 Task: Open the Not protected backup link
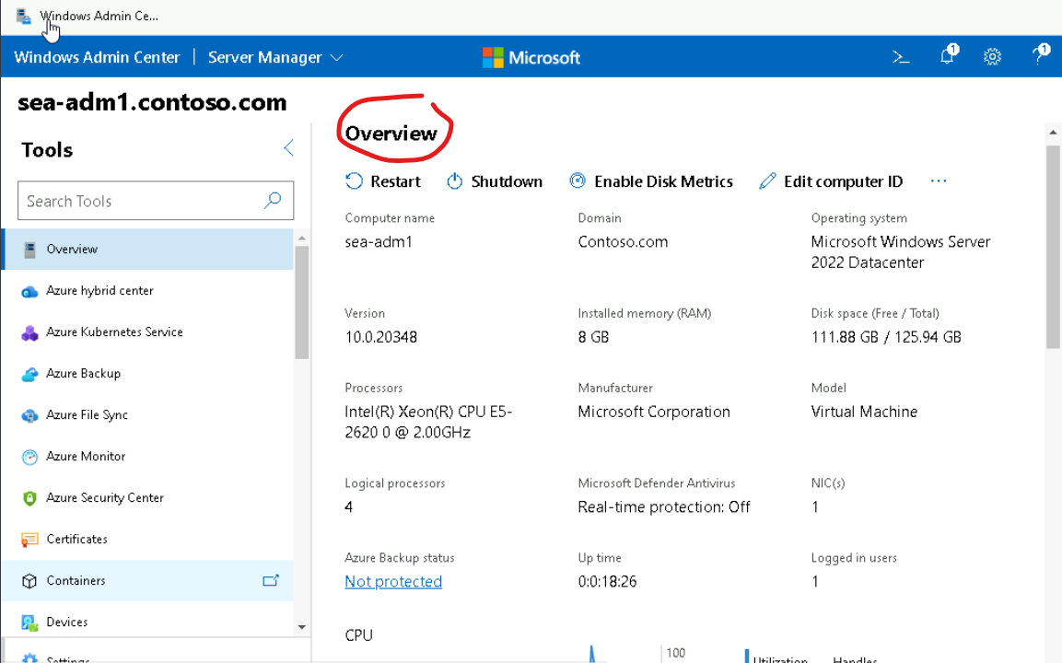pos(393,581)
